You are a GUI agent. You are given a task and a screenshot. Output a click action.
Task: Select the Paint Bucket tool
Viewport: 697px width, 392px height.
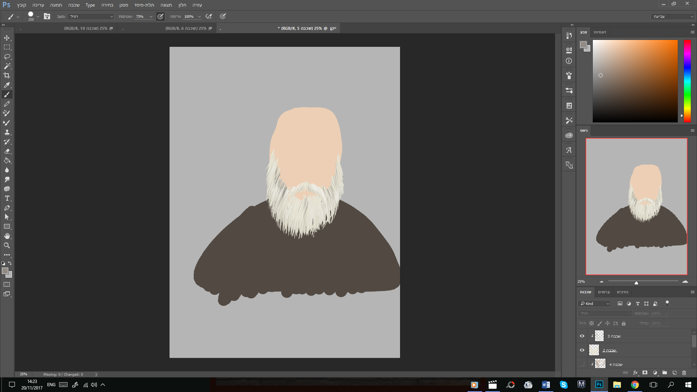point(7,160)
